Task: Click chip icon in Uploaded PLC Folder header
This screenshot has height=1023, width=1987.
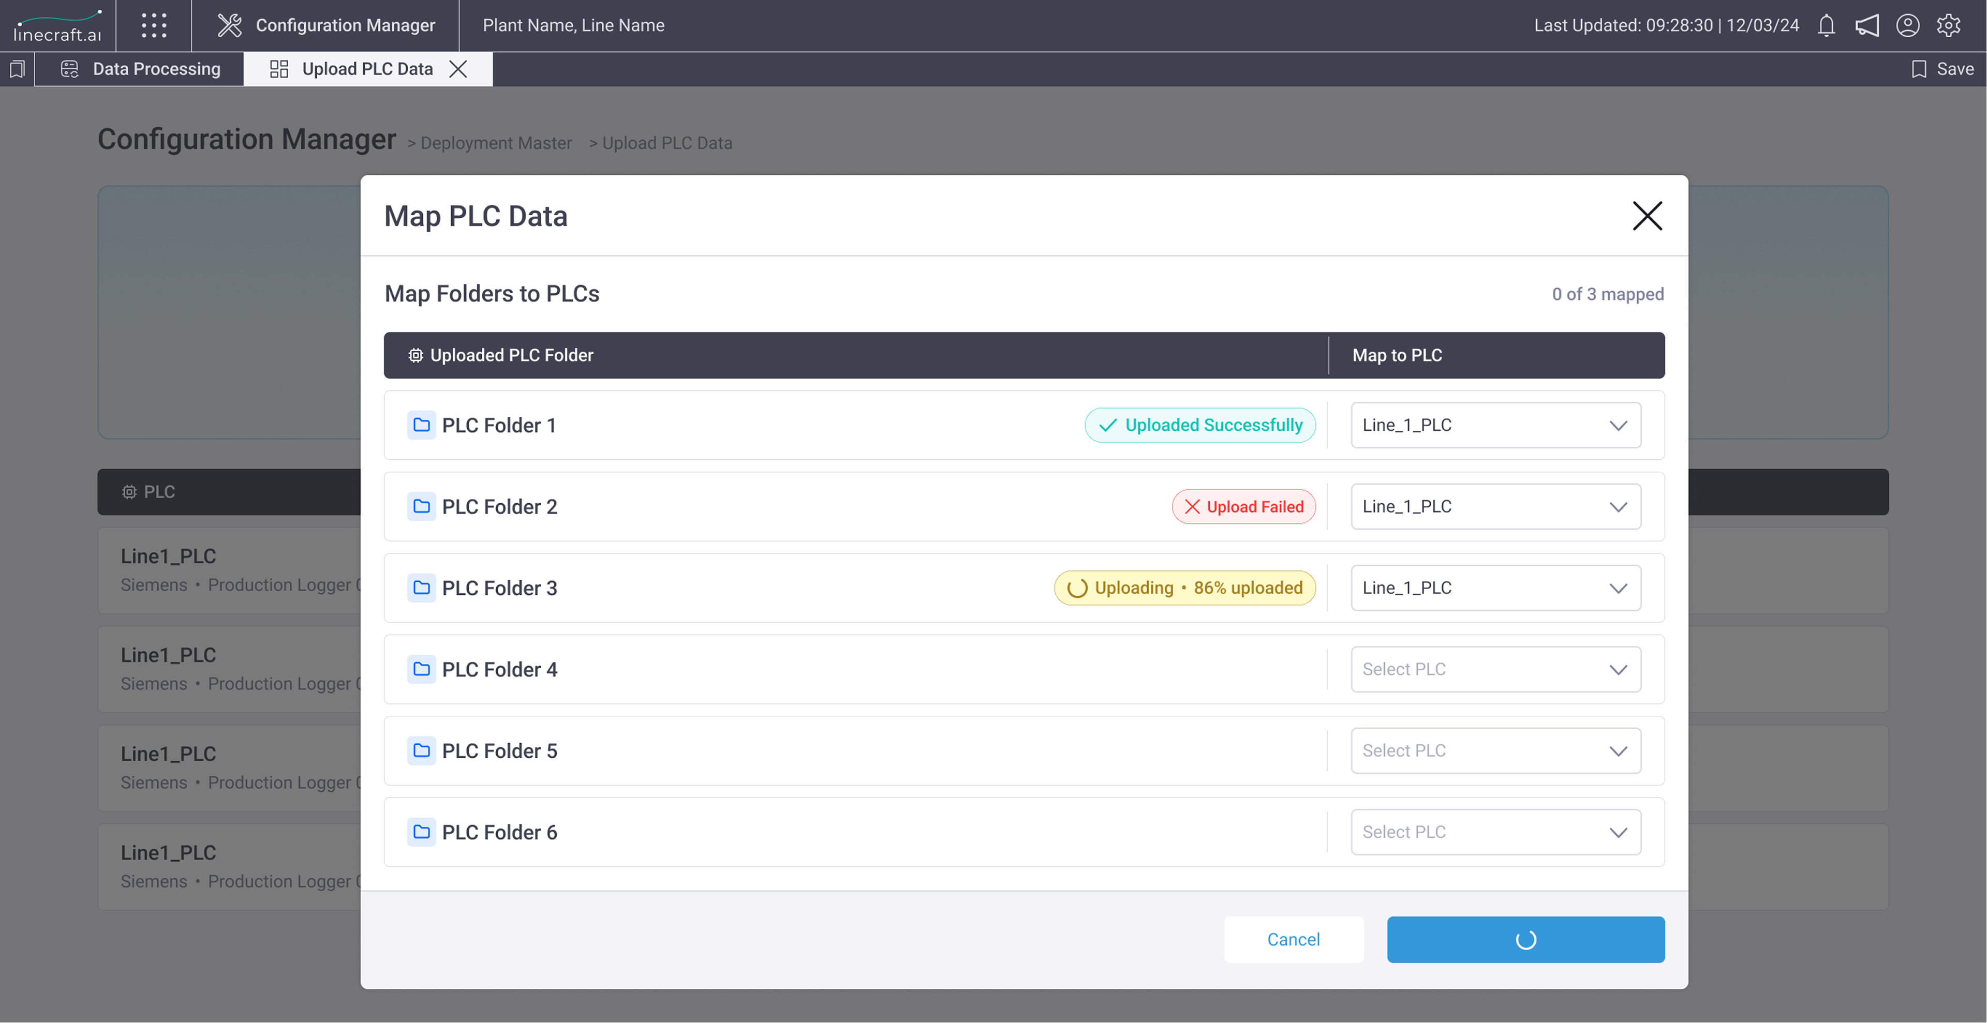Action: click(416, 355)
